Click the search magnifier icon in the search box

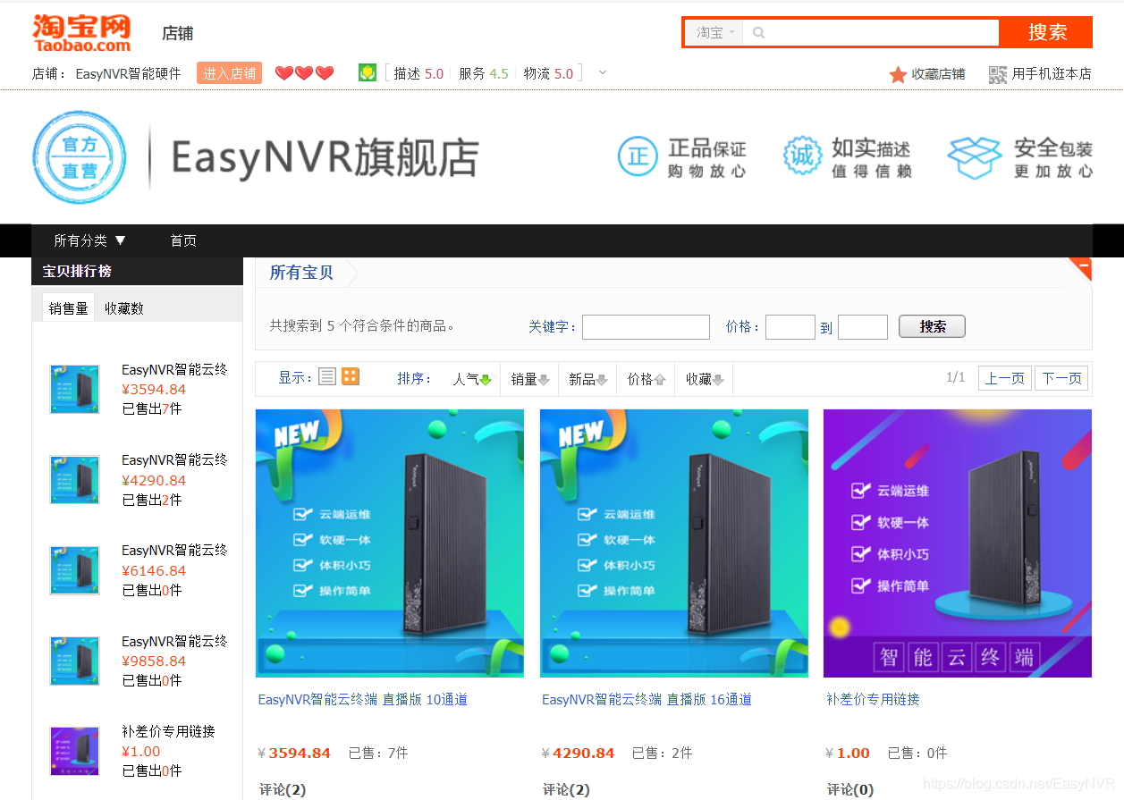pos(759,33)
